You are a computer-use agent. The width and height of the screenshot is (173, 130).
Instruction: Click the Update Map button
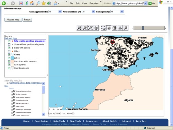pos(13,20)
